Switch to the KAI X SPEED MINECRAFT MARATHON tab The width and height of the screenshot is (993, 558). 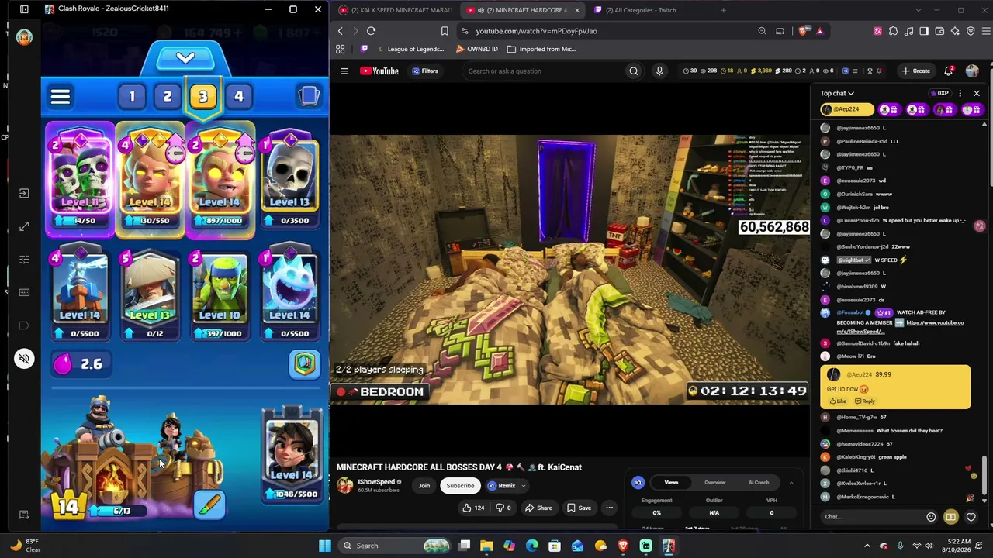(x=395, y=10)
